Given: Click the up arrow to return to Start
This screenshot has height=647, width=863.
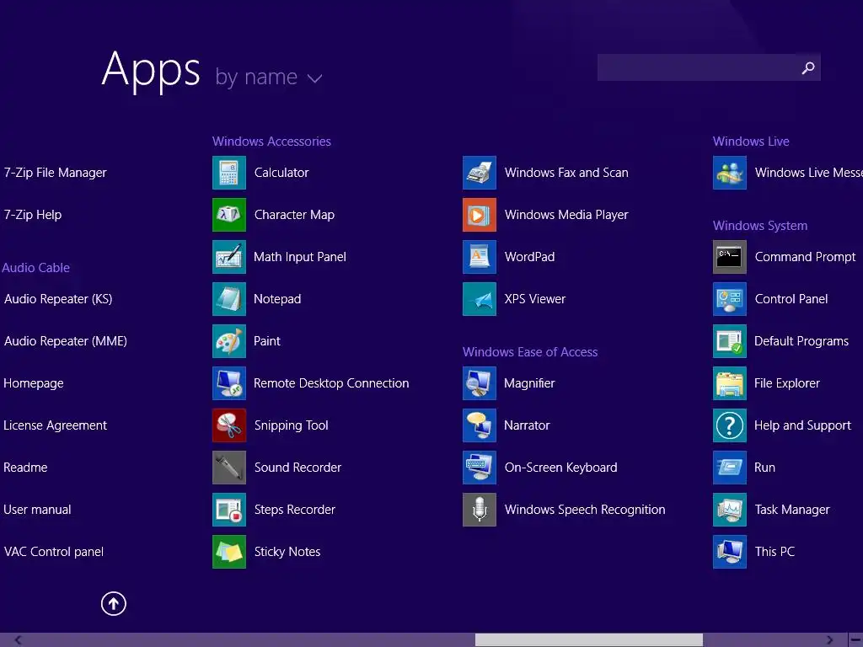Looking at the screenshot, I should click(x=114, y=603).
